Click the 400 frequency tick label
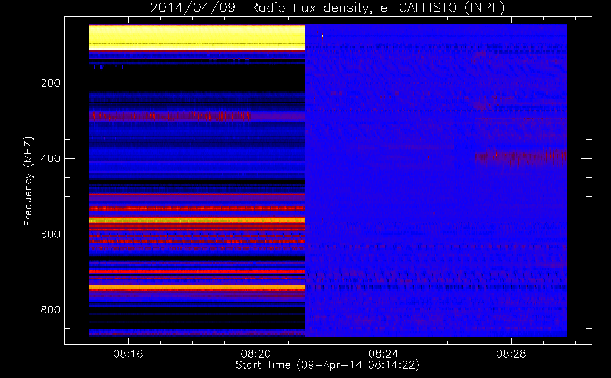This screenshot has height=378, width=611. (51, 159)
